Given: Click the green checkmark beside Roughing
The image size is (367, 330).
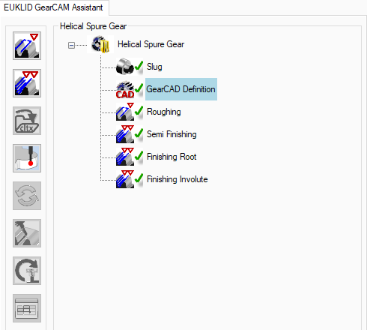Looking at the screenshot, I should (139, 111).
